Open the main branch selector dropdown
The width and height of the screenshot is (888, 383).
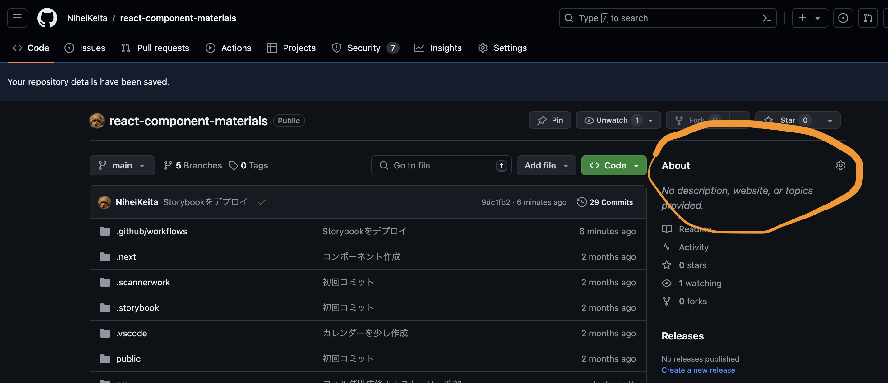[122, 165]
